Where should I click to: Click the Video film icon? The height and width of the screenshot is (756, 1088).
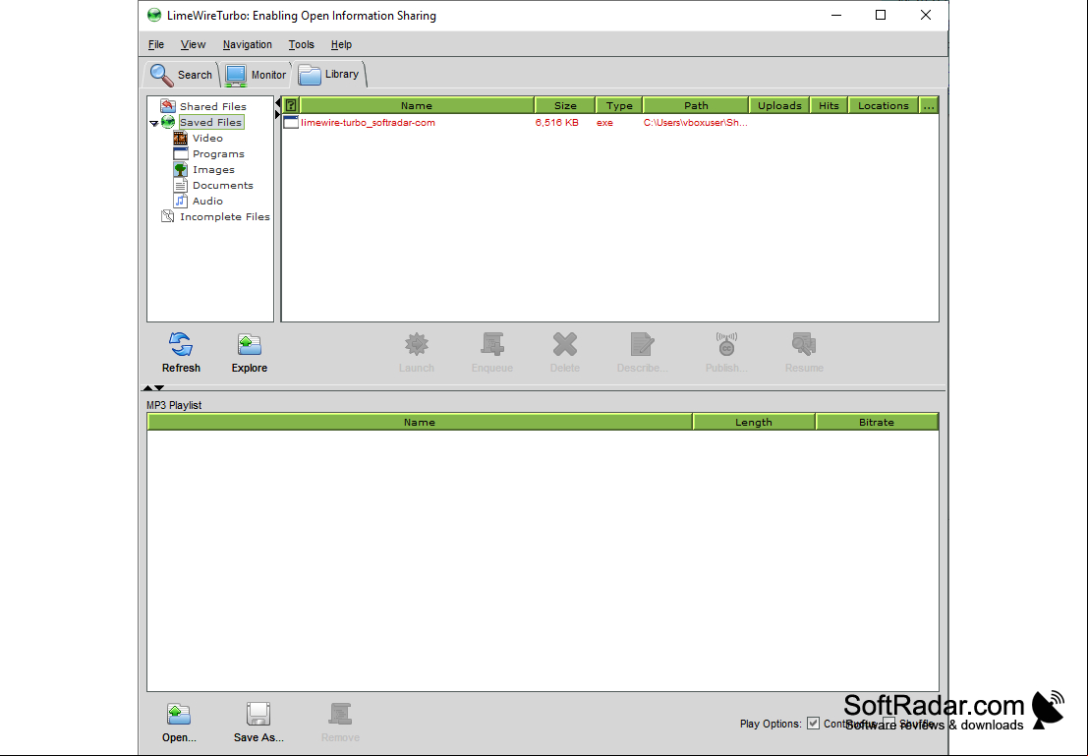pos(181,139)
